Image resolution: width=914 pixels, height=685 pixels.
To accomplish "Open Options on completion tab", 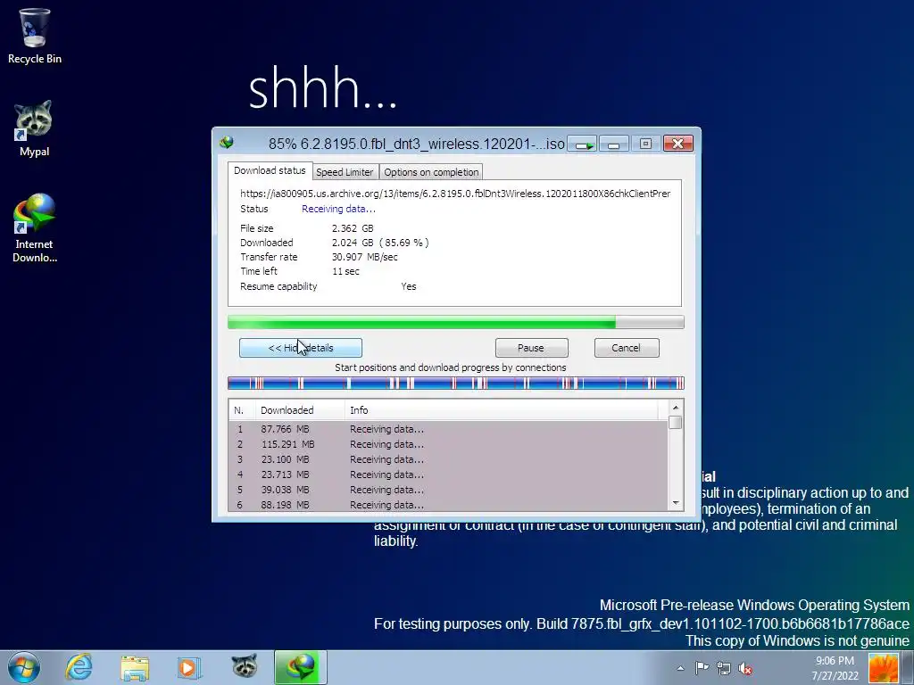I will pos(431,172).
